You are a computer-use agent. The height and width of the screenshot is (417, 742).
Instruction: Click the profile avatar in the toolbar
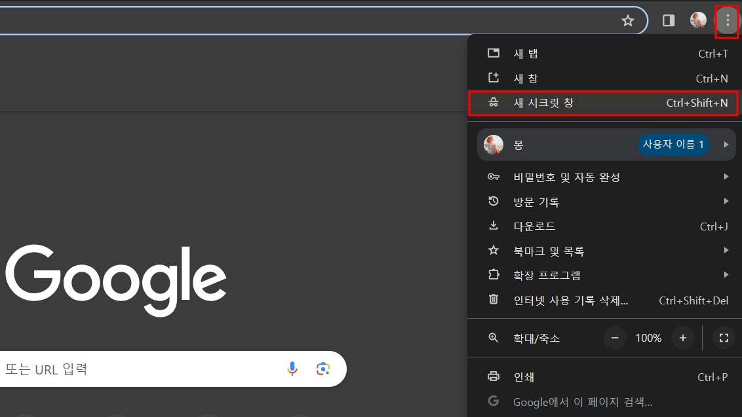[x=698, y=20]
